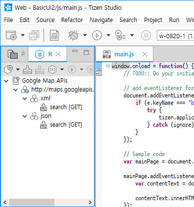Click the googleapis green cluster icon
The height and width of the screenshot is (207, 194).
[25, 90]
